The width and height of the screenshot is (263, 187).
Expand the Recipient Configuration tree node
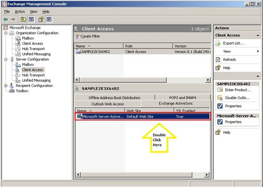(6, 86)
